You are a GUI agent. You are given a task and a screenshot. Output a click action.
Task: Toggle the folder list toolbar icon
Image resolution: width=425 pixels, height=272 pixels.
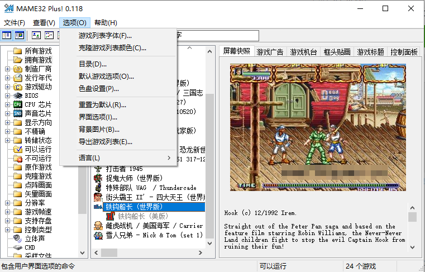point(7,35)
